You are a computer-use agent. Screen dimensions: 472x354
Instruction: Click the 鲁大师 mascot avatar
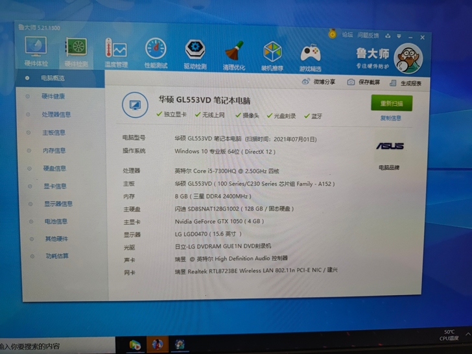pyautogui.click(x=408, y=58)
